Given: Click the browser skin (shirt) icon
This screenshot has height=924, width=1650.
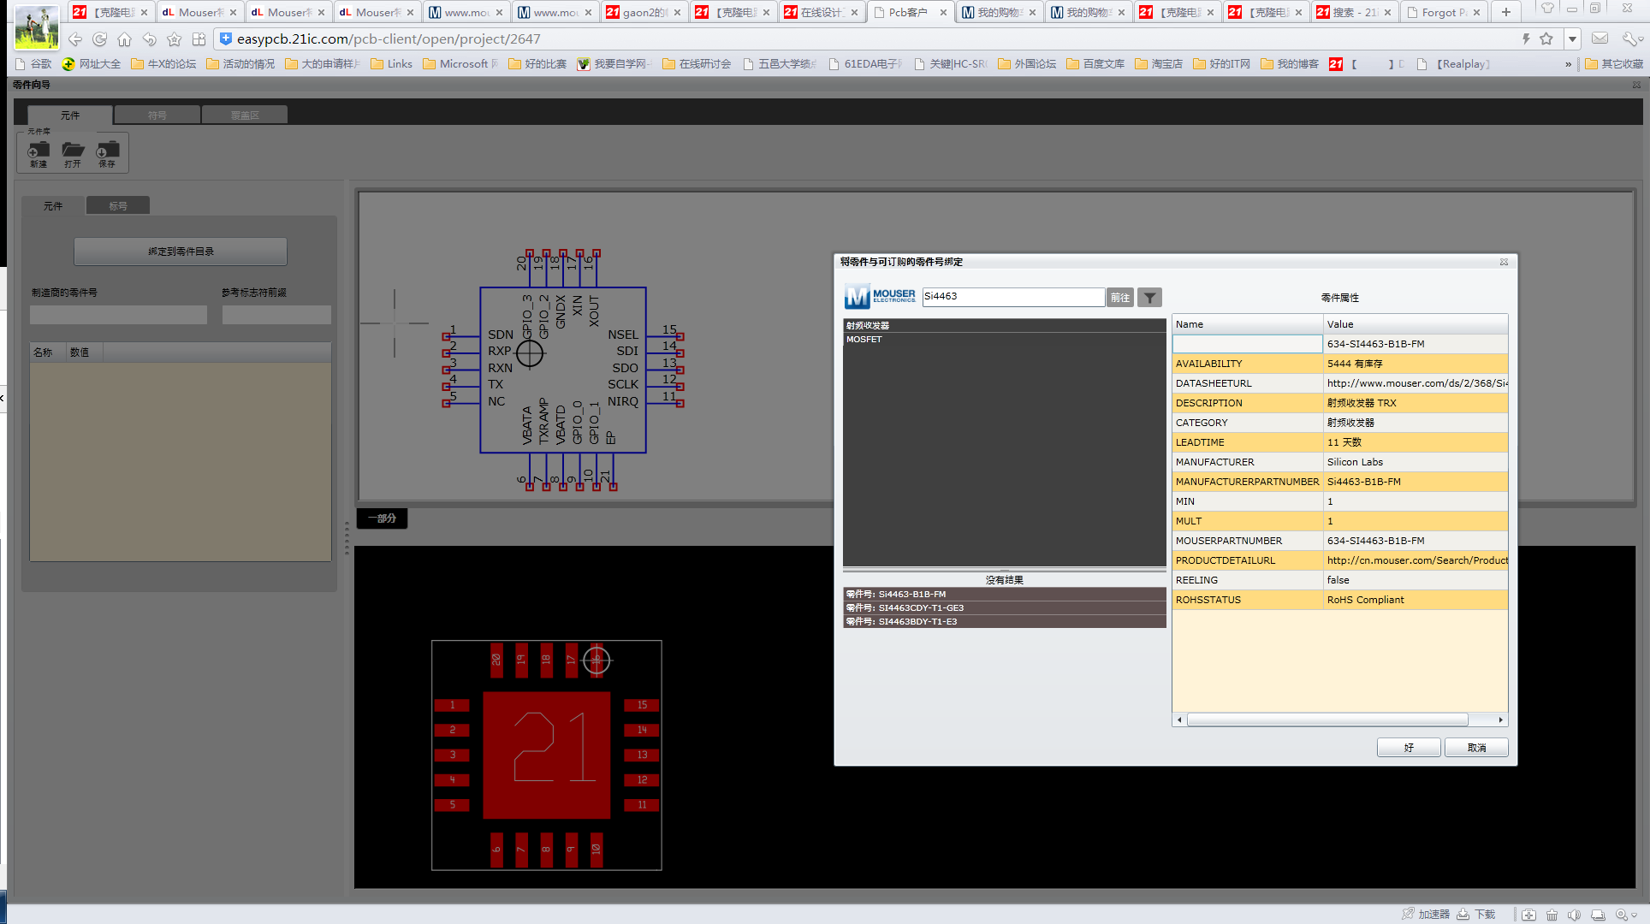Looking at the screenshot, I should 1547,9.
